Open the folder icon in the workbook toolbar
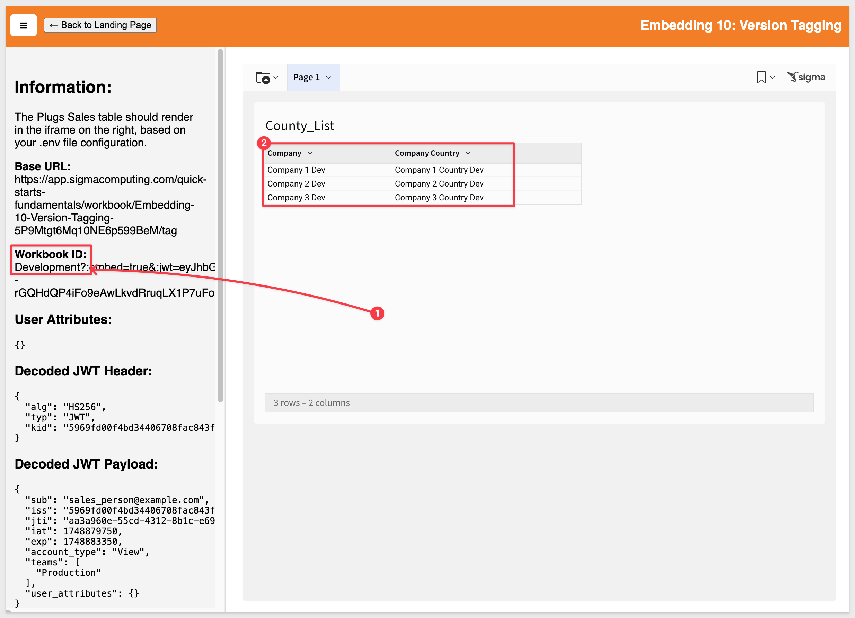The image size is (855, 618). tap(263, 78)
